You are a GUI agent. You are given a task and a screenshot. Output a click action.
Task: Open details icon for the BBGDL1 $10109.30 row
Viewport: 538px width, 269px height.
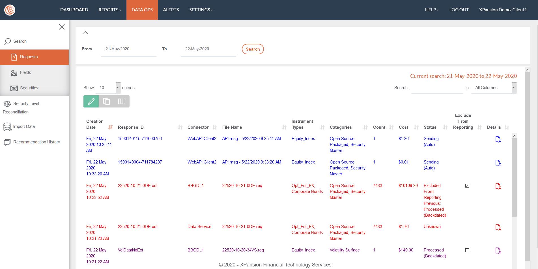coord(498,186)
